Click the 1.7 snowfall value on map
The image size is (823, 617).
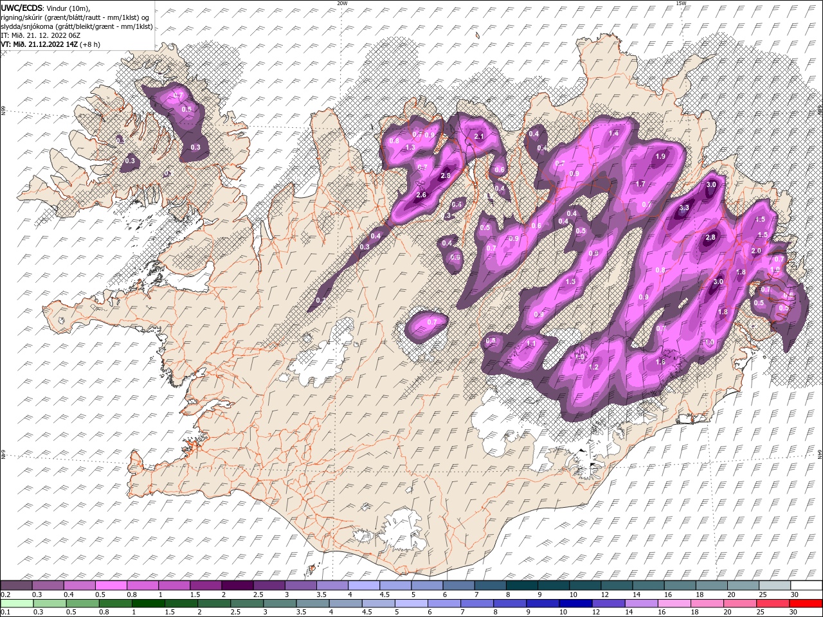pyautogui.click(x=640, y=184)
